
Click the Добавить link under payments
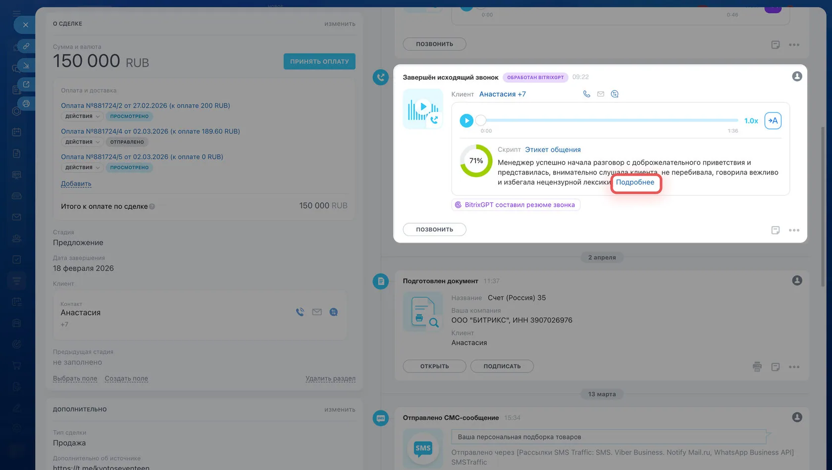[76, 184]
